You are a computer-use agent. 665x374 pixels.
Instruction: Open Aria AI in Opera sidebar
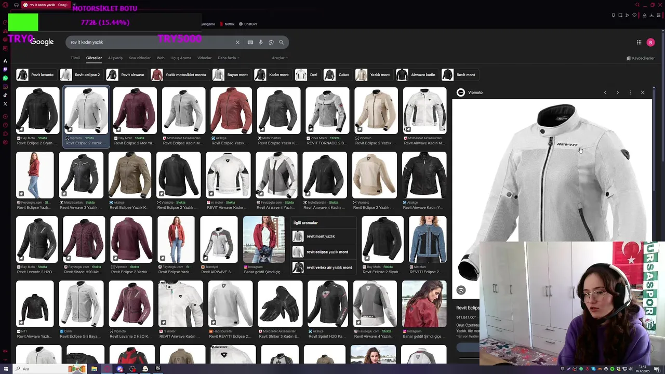5,61
